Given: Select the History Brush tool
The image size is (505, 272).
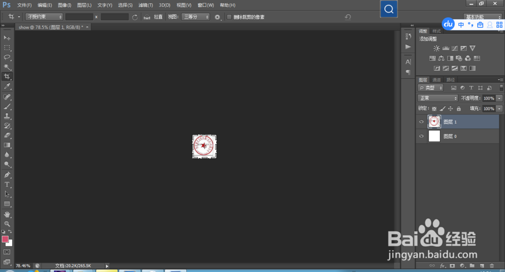Looking at the screenshot, I should [x=7, y=126].
